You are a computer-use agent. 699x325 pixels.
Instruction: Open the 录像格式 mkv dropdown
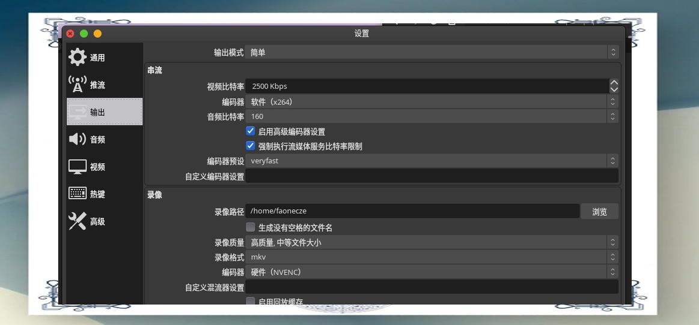pyautogui.click(x=432, y=257)
